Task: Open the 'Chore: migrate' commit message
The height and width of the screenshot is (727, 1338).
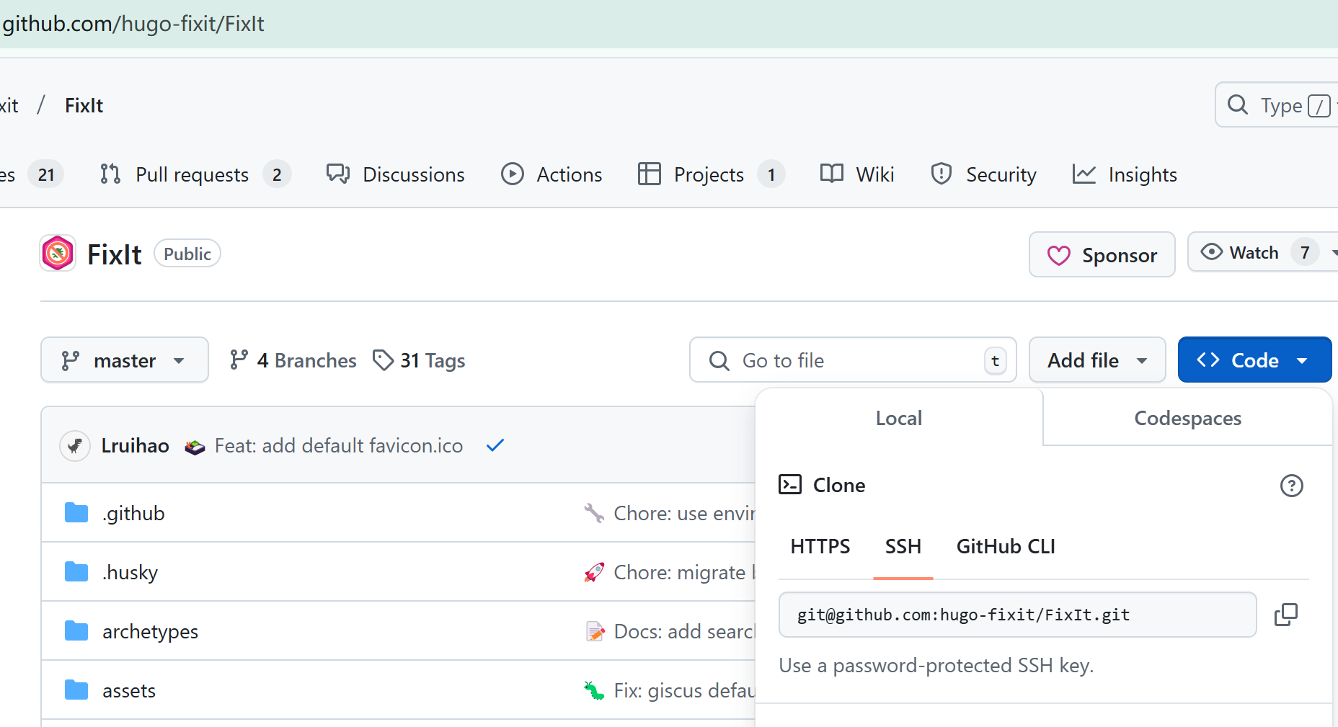Action: click(684, 572)
